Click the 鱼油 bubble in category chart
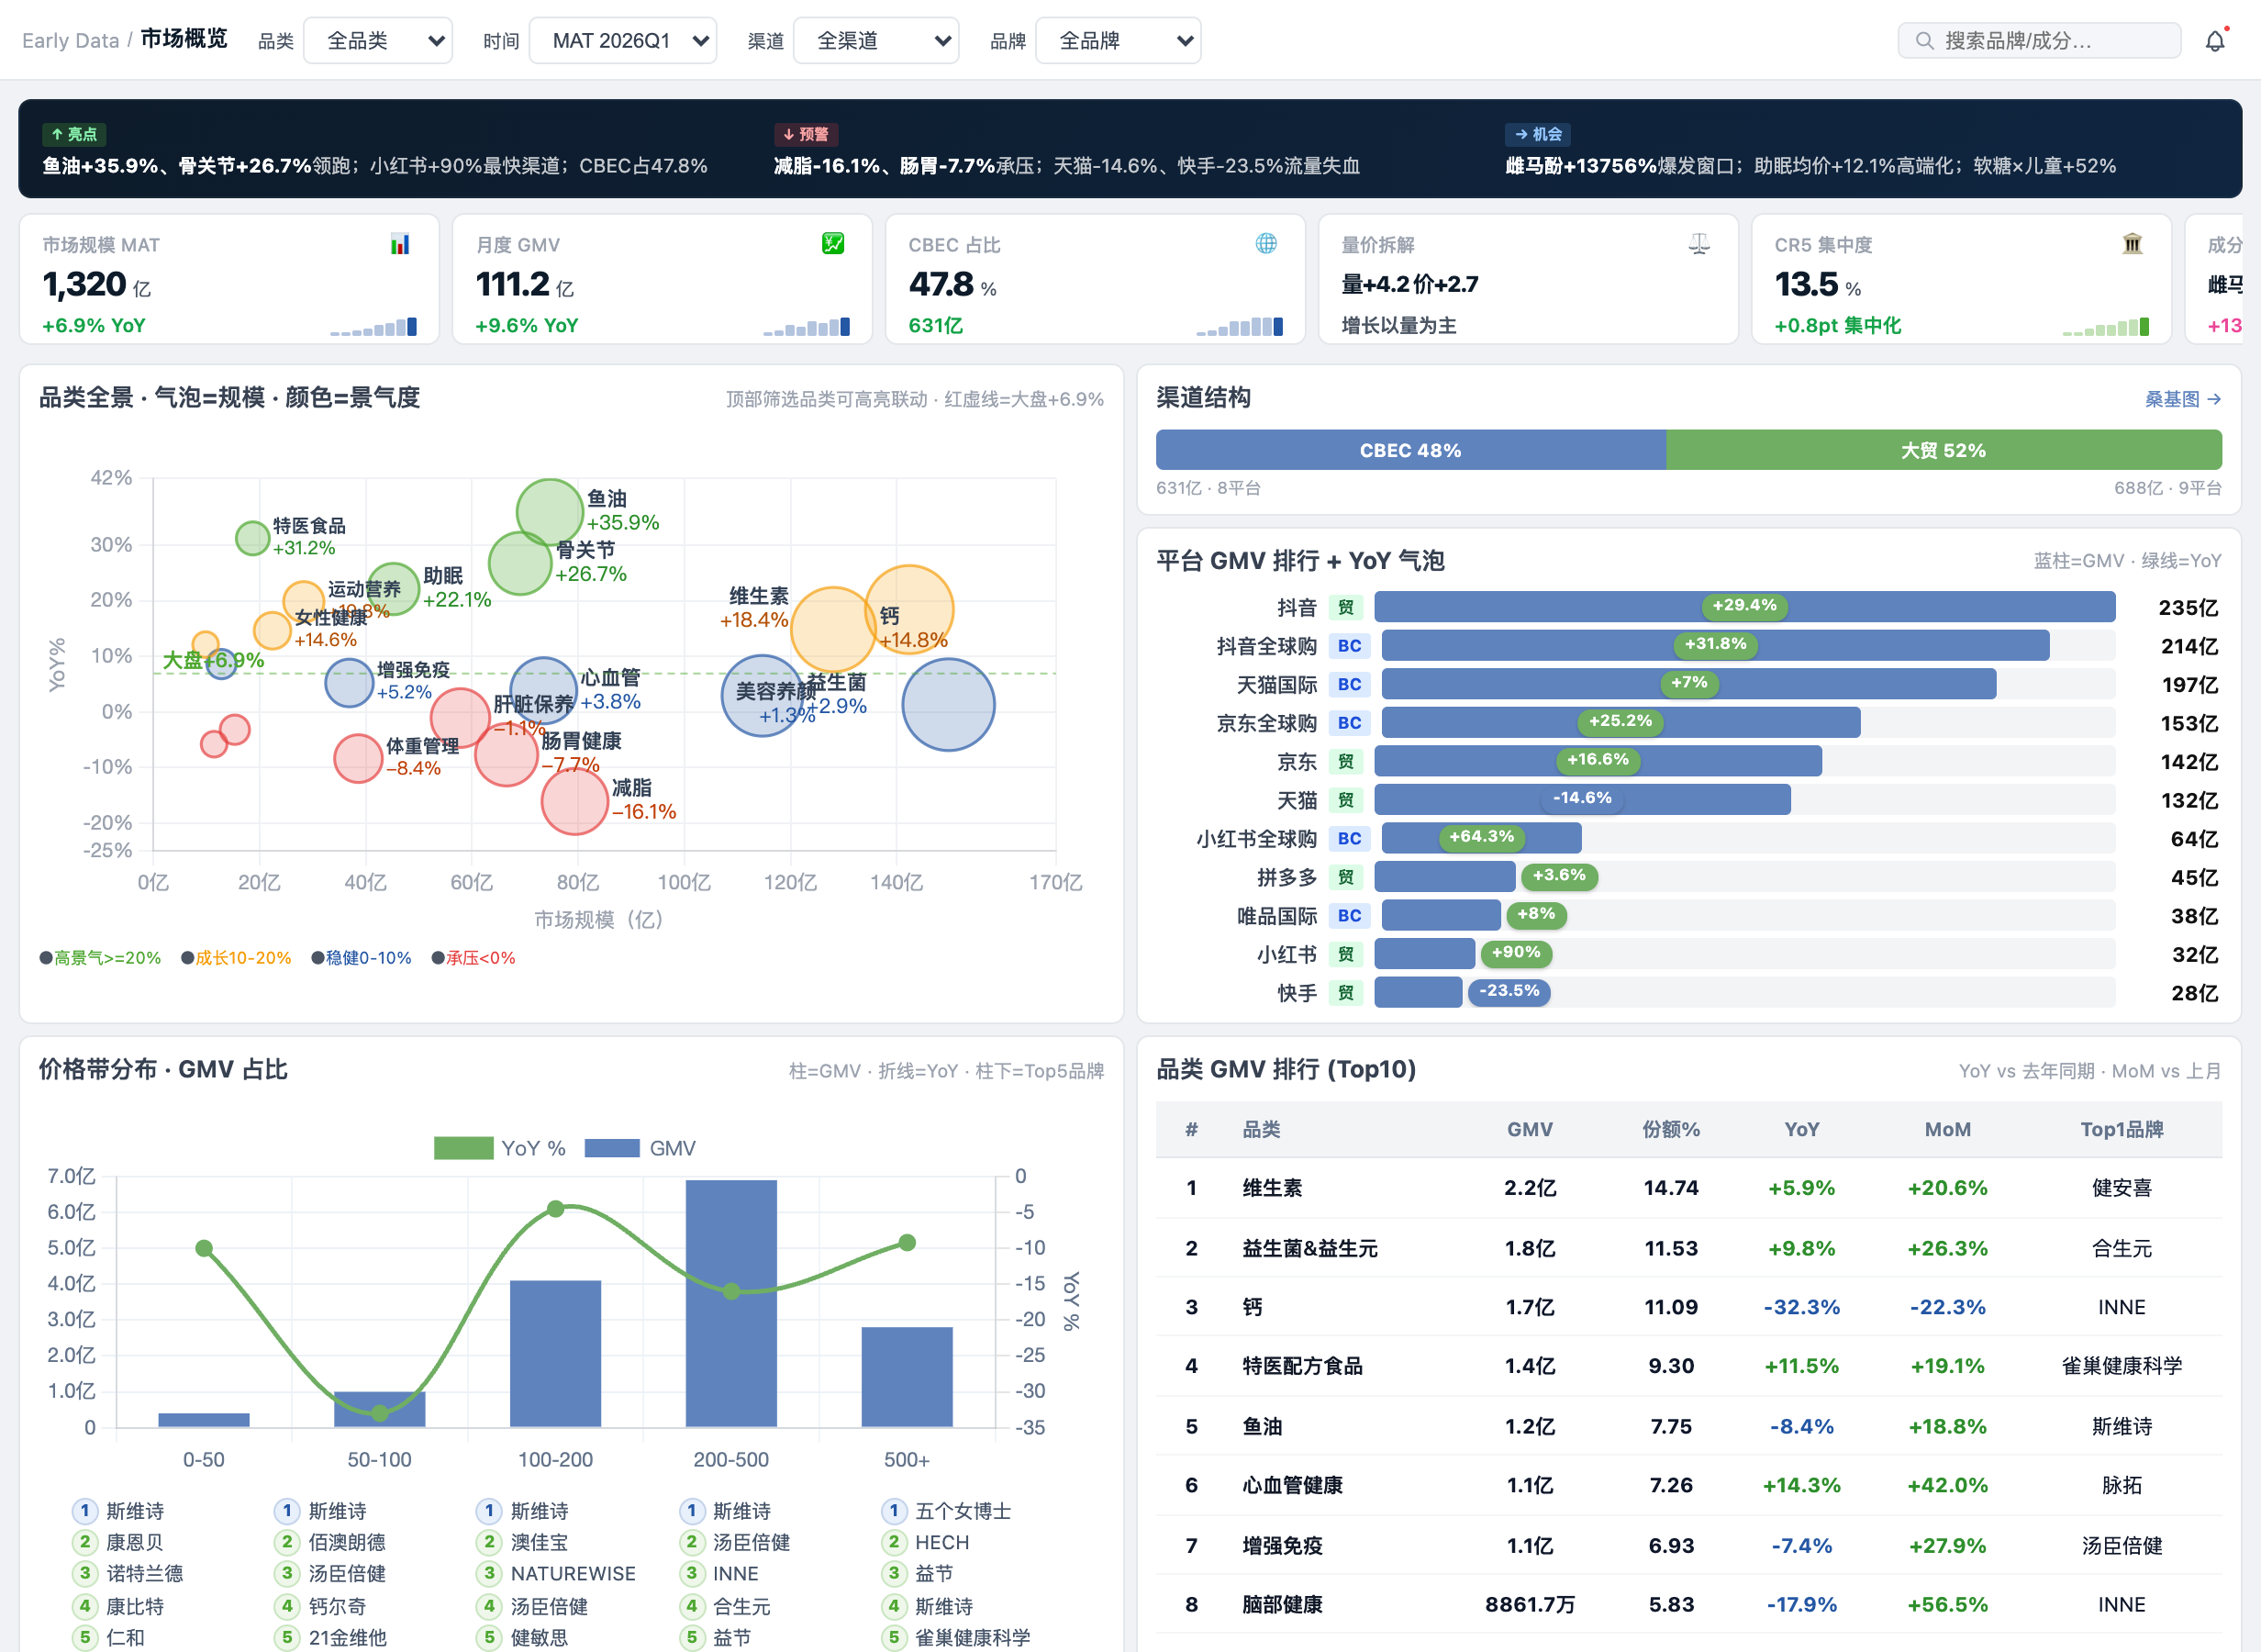Viewport: 2261px width, 1652px height. click(550, 511)
